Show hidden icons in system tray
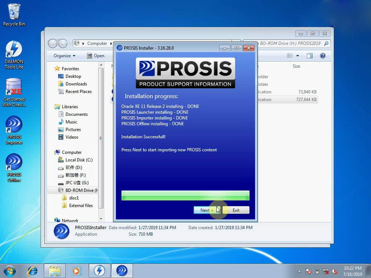371x278 pixels. point(299,271)
